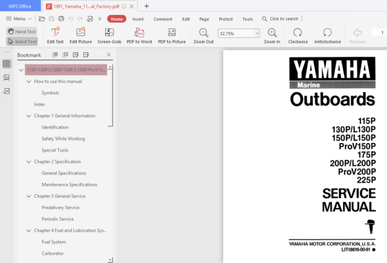Image resolution: width=387 pixels, height=263 pixels.
Task: Close the Bookmark panel
Action: (108, 55)
